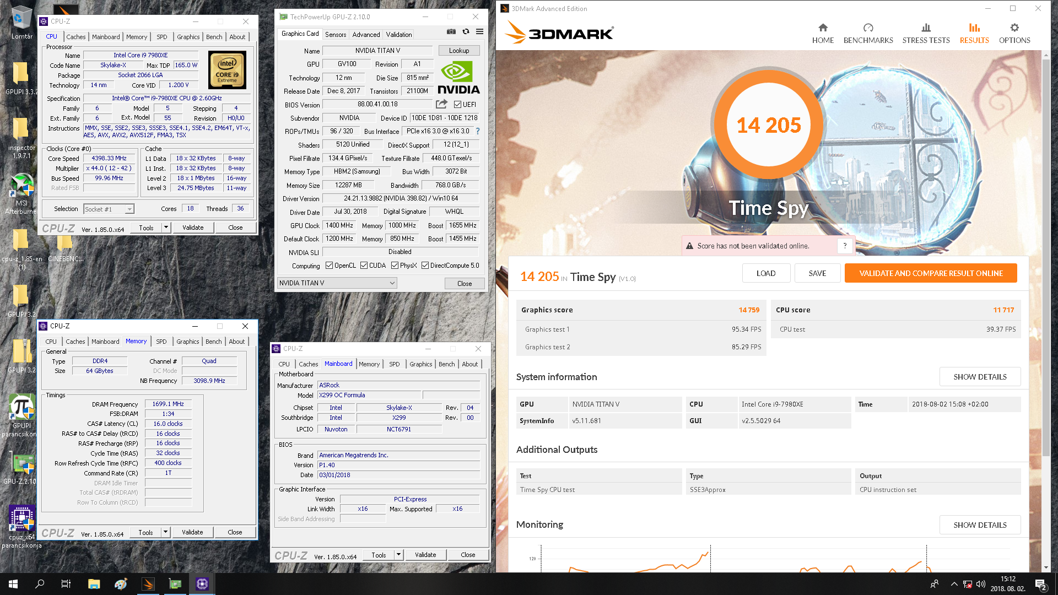Click score not validated warning icon
Image resolution: width=1058 pixels, height=595 pixels.
tap(689, 246)
